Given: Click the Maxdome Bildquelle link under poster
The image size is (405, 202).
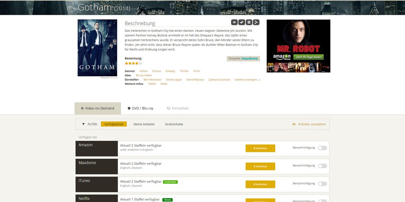Looking at the screenshot, I should click(x=114, y=78).
